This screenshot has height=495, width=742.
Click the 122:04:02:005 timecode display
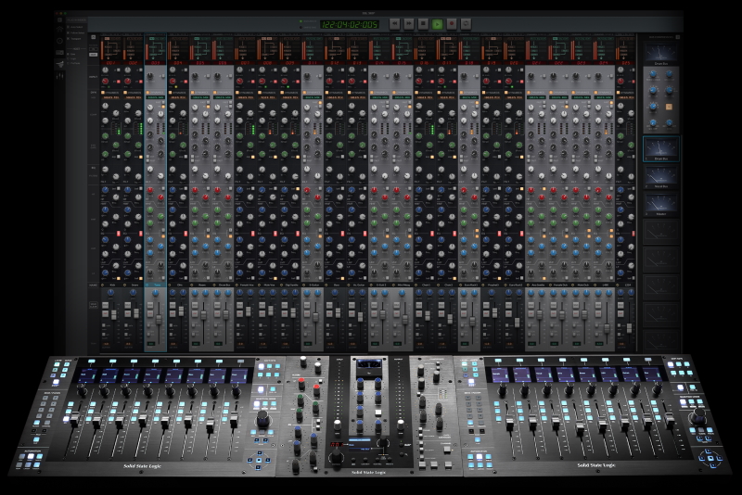pos(350,24)
